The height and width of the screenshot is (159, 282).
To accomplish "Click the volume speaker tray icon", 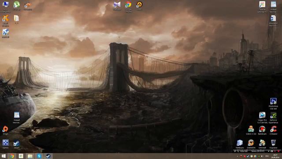I will (262, 156).
